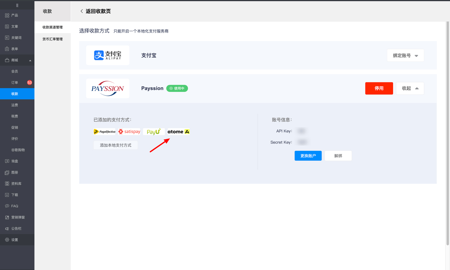Collapse the Payssion panel via 收起

click(410, 88)
